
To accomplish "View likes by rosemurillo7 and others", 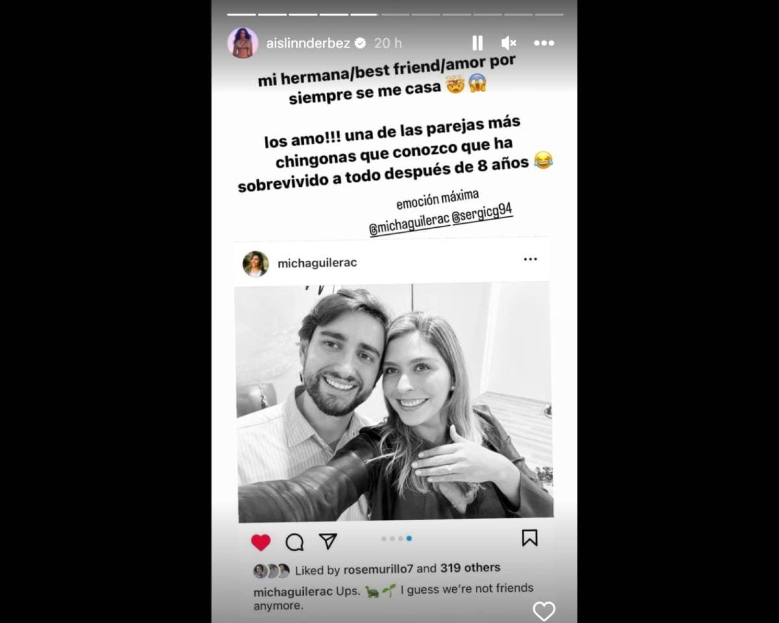I will [397, 569].
